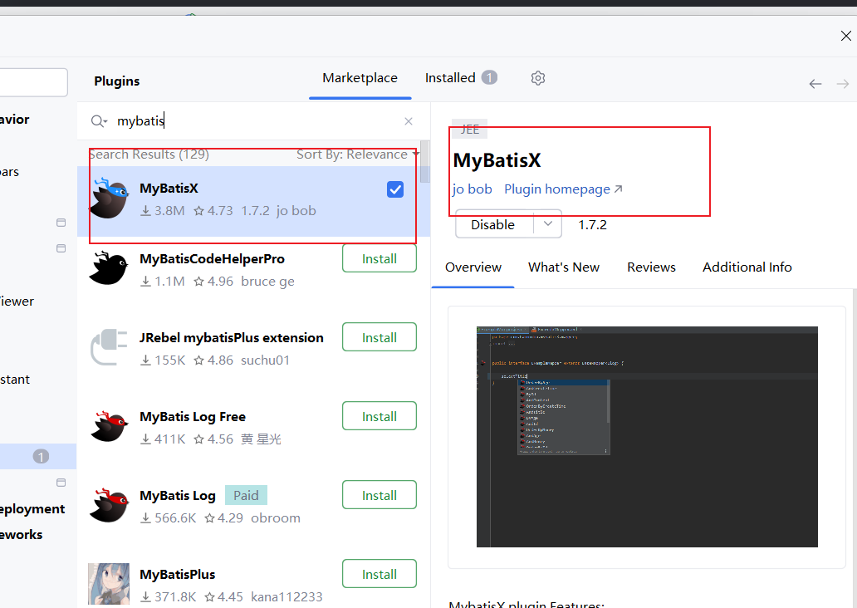Image resolution: width=857 pixels, height=608 pixels.
Task: Click the plugin list vertical scrollbar
Action: tap(425, 162)
